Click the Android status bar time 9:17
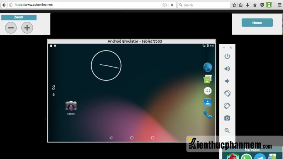 (212, 46)
